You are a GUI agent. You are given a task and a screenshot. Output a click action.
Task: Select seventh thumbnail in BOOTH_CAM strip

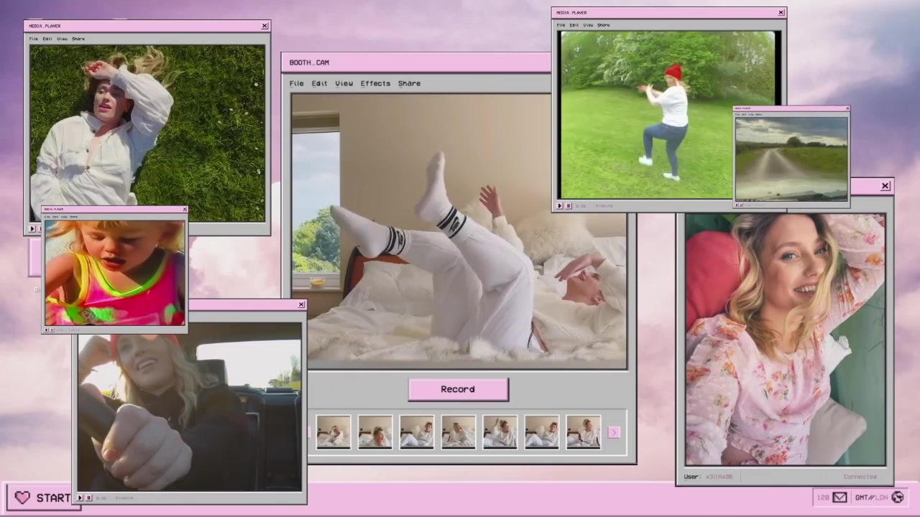[x=584, y=432]
